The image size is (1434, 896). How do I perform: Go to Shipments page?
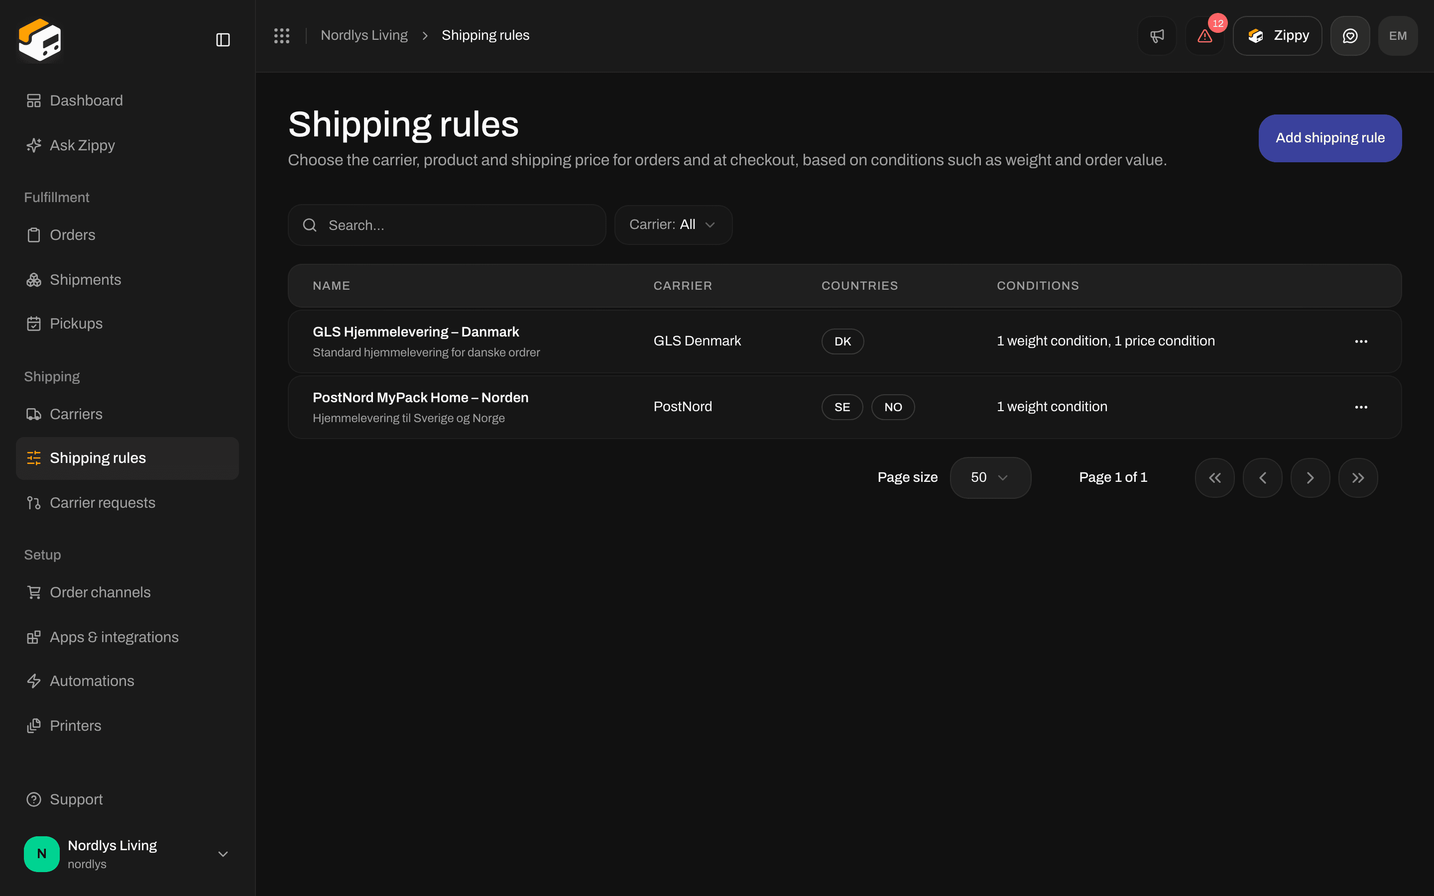click(x=127, y=280)
